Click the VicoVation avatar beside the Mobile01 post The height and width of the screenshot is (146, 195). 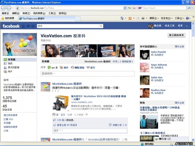[x=45, y=87]
